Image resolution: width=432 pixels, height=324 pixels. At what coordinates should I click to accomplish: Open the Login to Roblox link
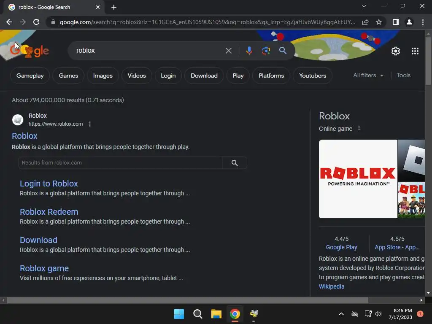pyautogui.click(x=49, y=184)
